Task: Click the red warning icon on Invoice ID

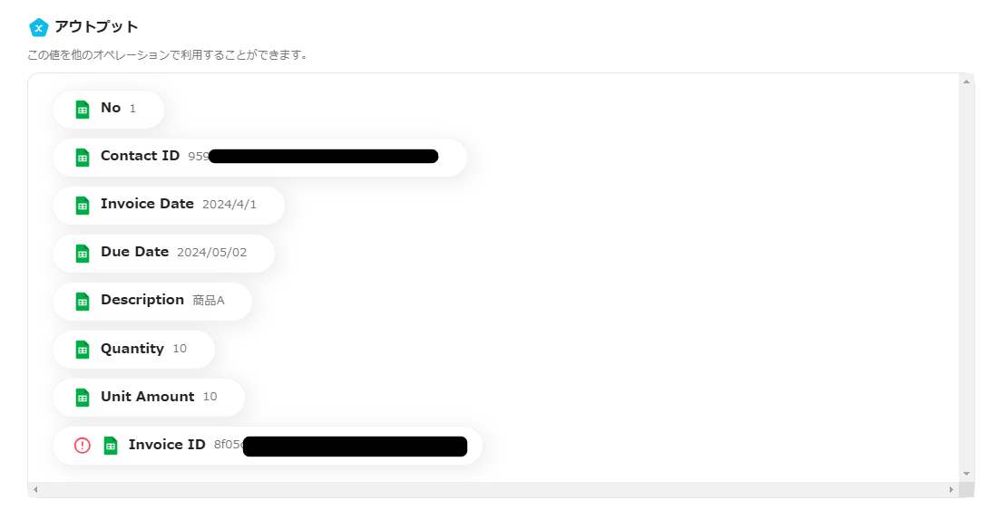Action: (x=83, y=446)
